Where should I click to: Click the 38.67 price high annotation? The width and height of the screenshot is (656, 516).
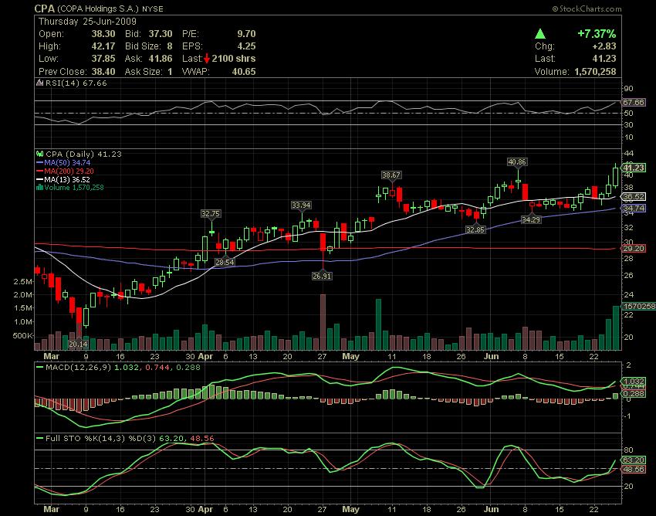pyautogui.click(x=391, y=175)
